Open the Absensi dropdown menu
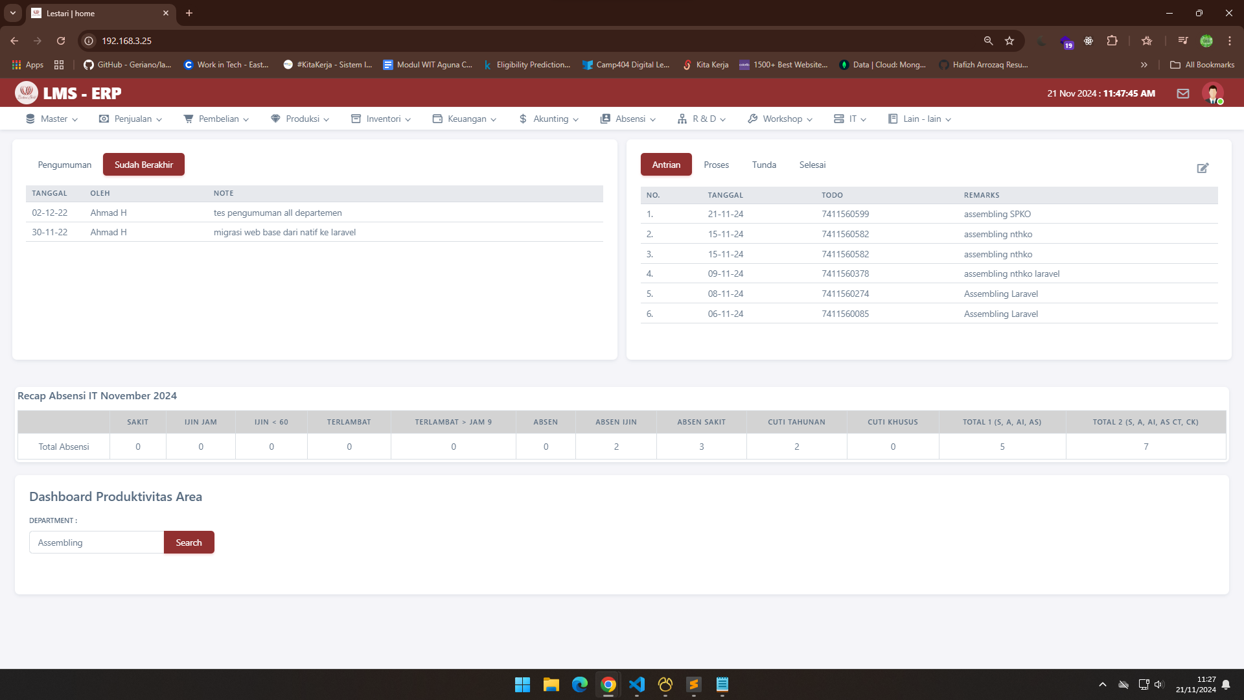Screen dimensions: 1244x700 628,119
